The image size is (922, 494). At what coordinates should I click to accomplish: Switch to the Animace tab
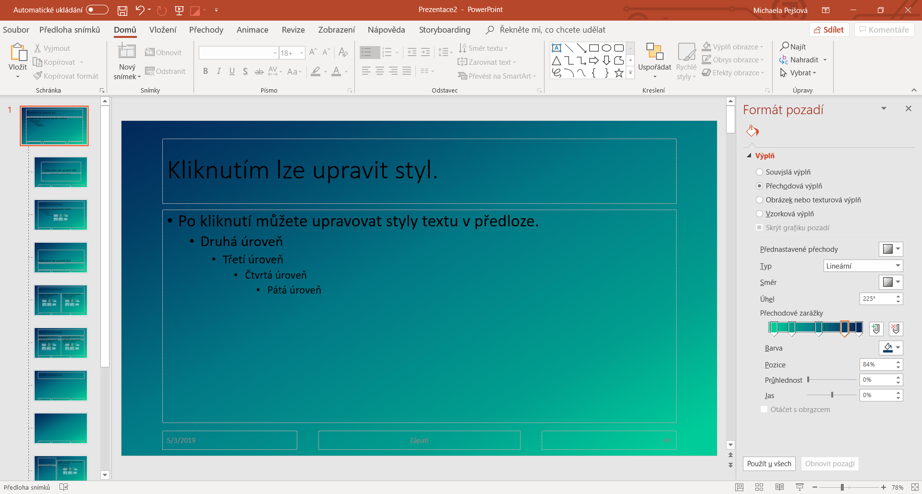coord(252,30)
